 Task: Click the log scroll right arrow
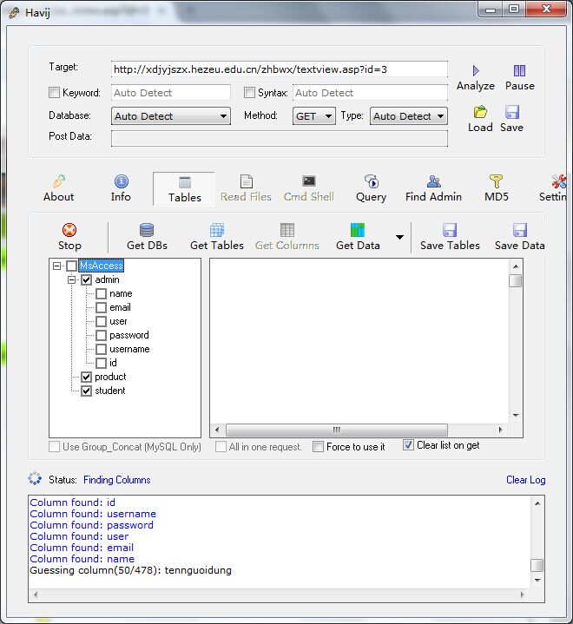point(523,595)
